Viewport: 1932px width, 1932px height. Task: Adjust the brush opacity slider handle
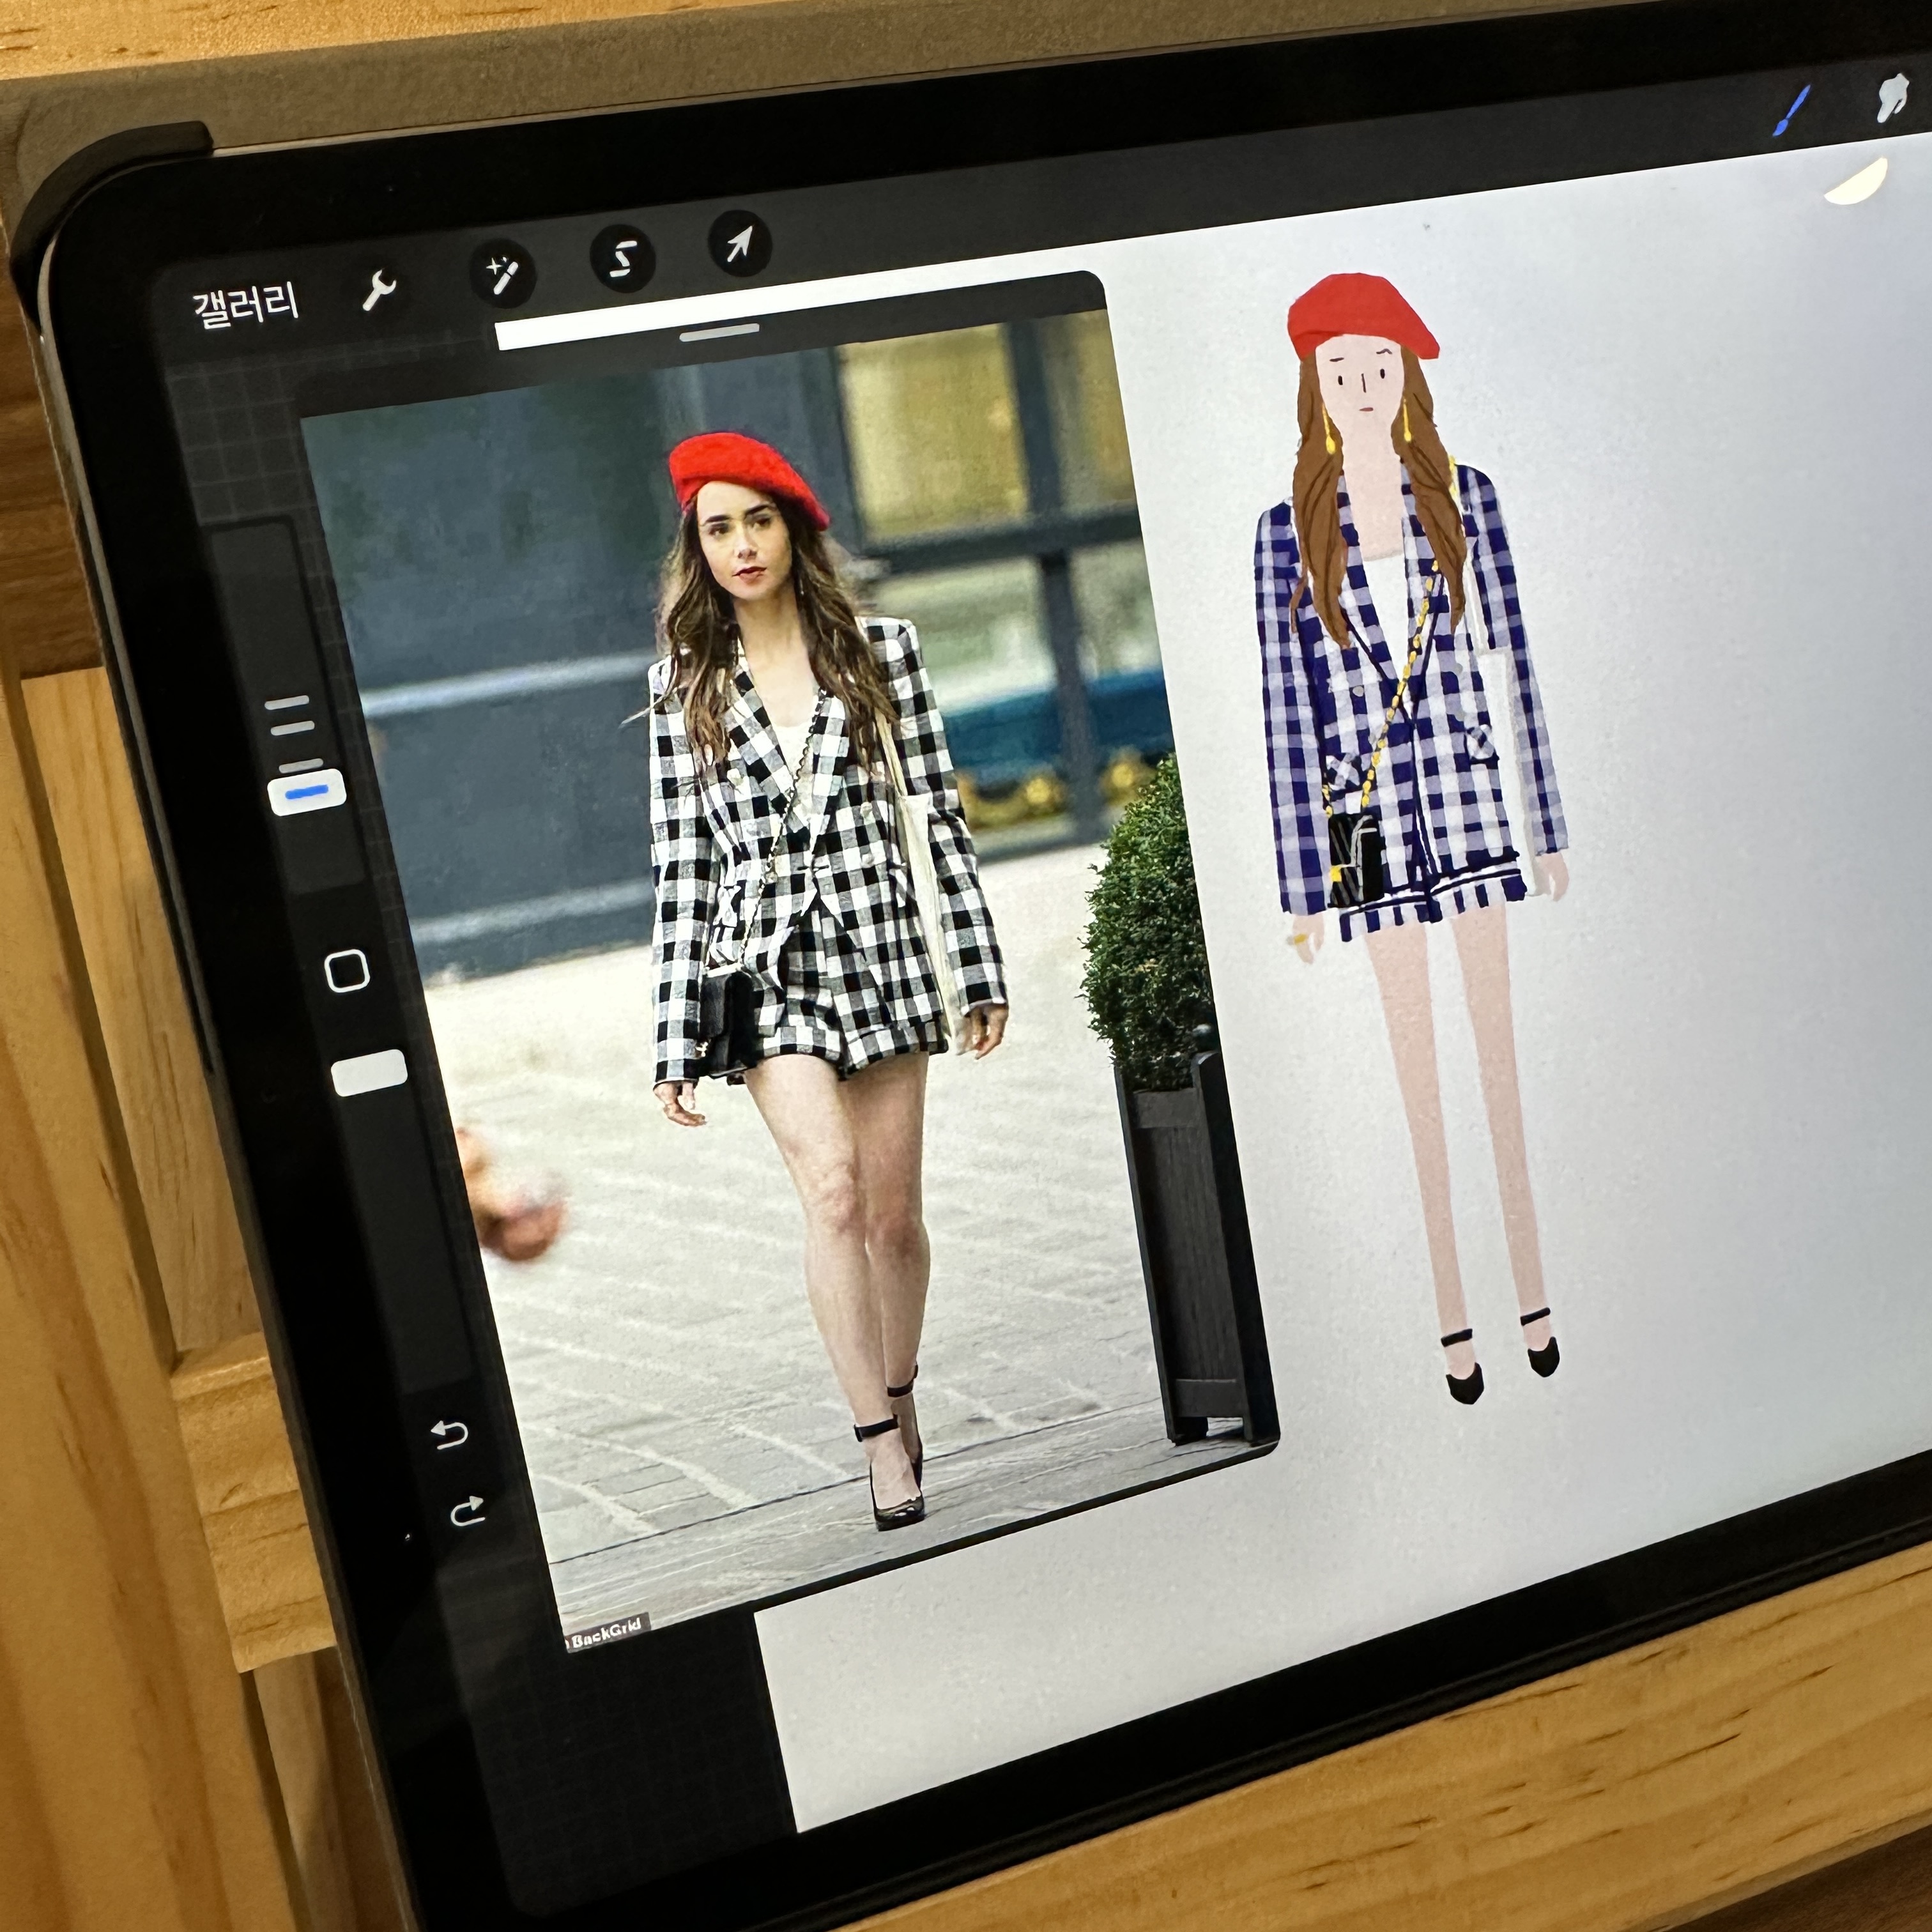pyautogui.click(x=369, y=1072)
